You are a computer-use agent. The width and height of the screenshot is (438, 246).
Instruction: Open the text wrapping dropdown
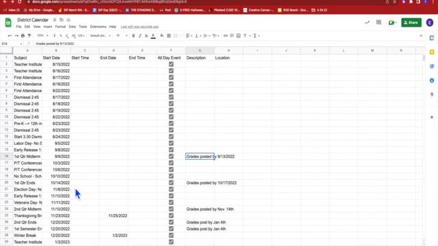tap(207, 36)
